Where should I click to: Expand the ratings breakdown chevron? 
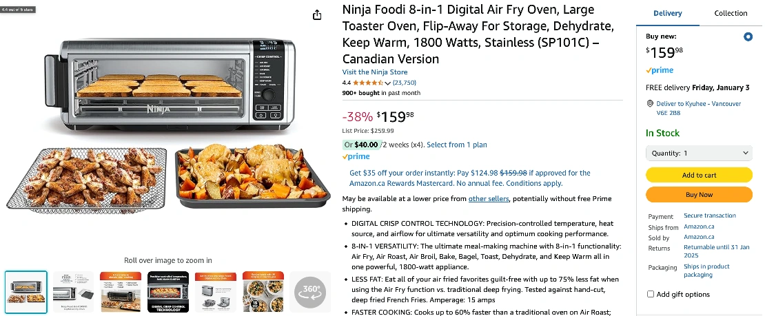[388, 83]
